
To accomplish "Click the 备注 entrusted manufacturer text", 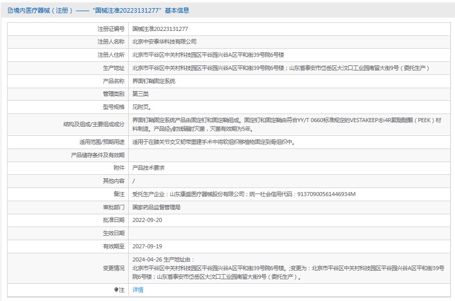I will coord(244,194).
